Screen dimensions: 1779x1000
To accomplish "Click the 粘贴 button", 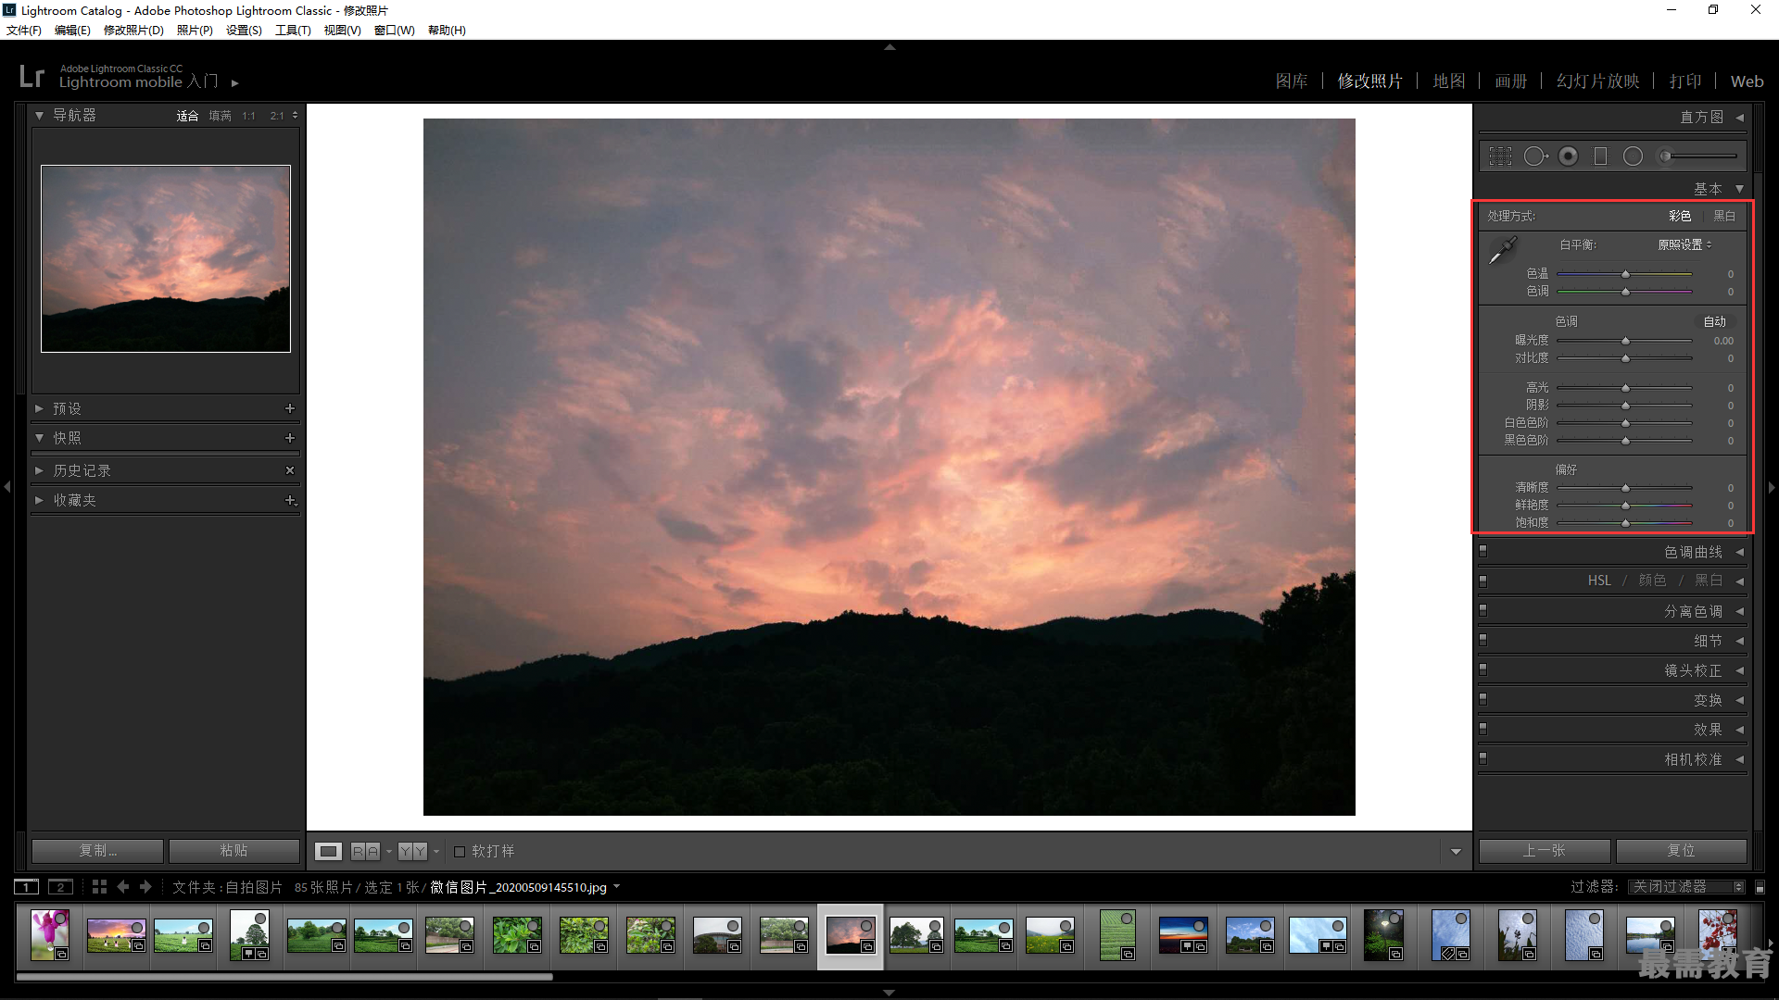I will coord(234,851).
